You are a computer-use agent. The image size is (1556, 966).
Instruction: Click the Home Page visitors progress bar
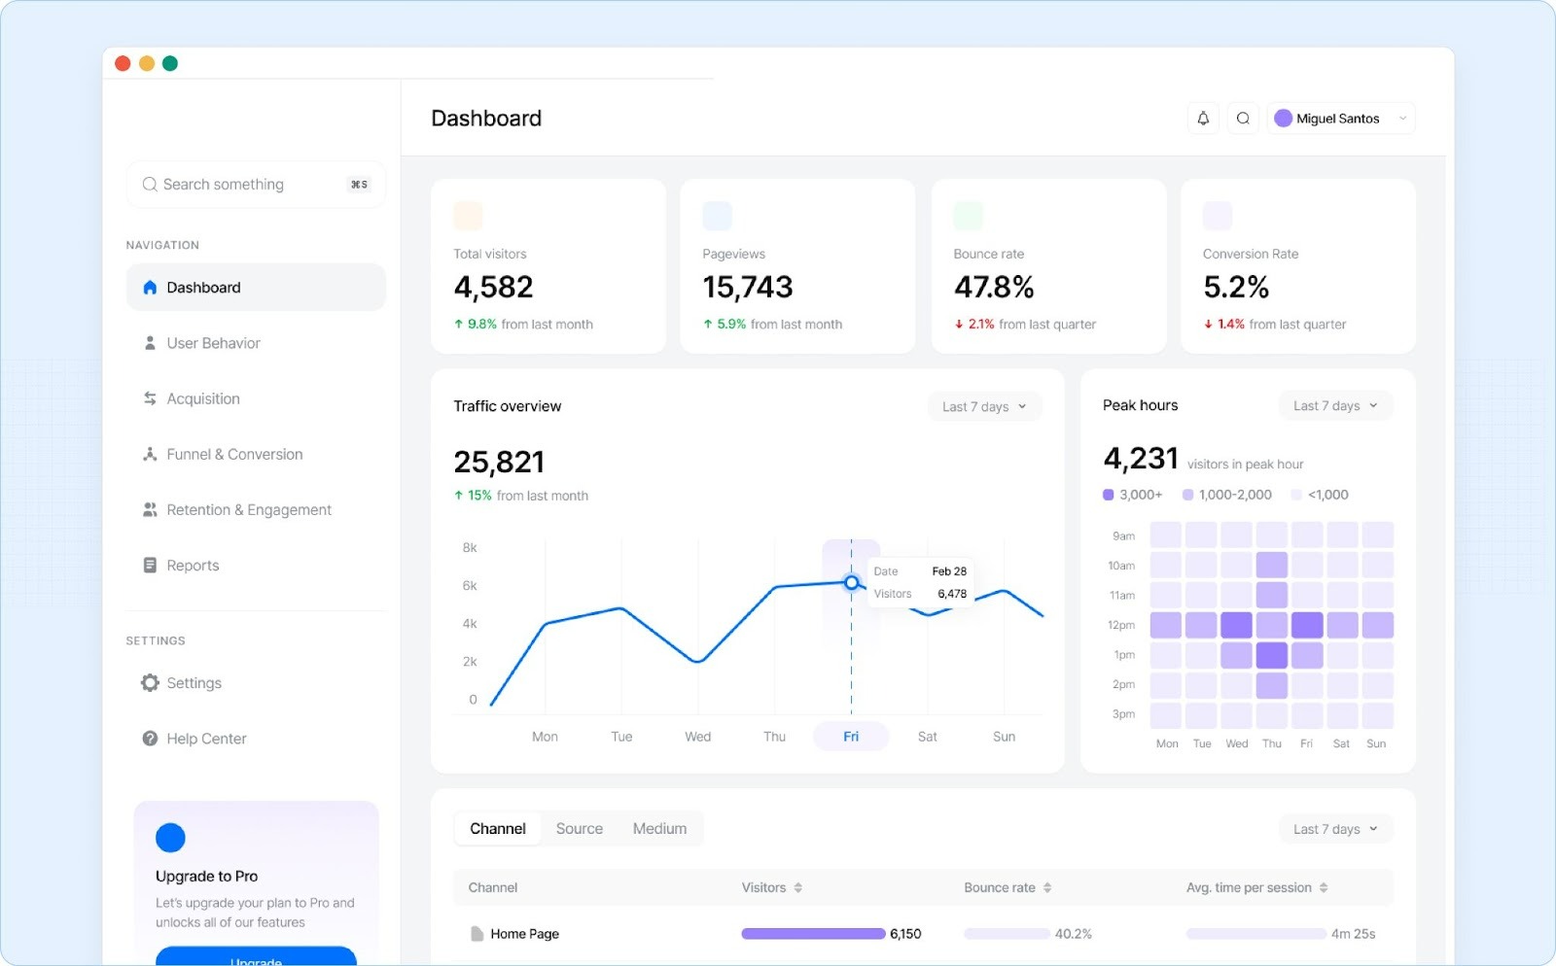point(813,933)
